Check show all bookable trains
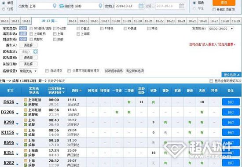Screen dimensions: 242x167 [211, 81]
